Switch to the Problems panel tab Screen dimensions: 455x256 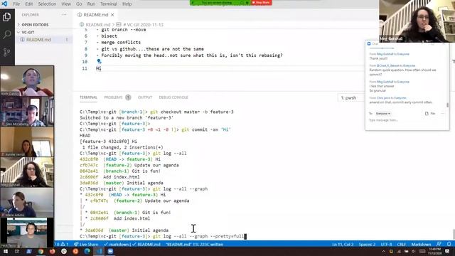(x=113, y=97)
